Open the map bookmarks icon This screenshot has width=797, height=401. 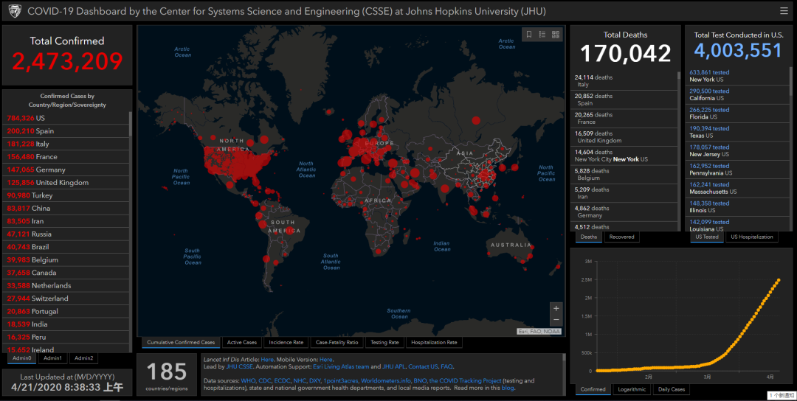point(529,35)
